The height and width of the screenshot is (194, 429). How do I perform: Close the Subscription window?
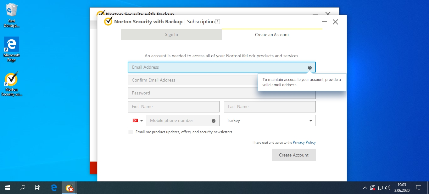tap(335, 22)
